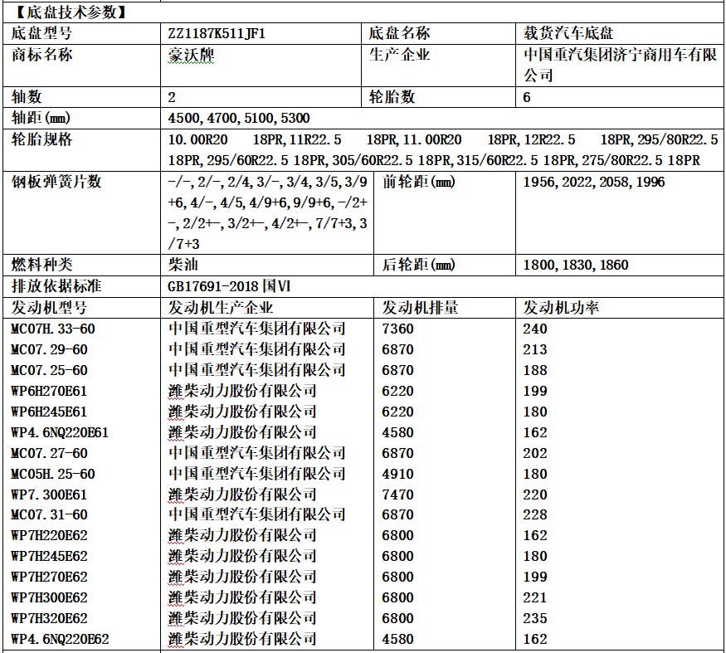Click the fuel type value 柴油

click(183, 266)
